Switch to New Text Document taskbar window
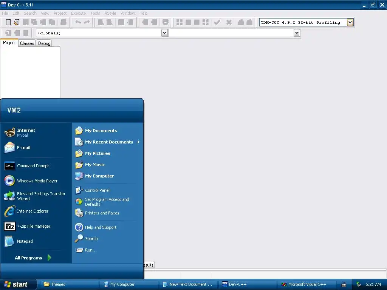The height and width of the screenshot is (290, 387). [x=188, y=284]
